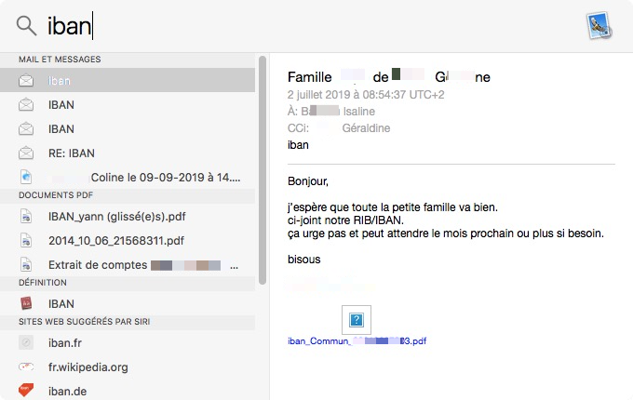Open the Mail app icon at top right
This screenshot has width=633, height=400.
pos(599,26)
